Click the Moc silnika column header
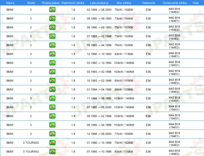The width and height of the screenshot is (204, 156). (124, 3)
